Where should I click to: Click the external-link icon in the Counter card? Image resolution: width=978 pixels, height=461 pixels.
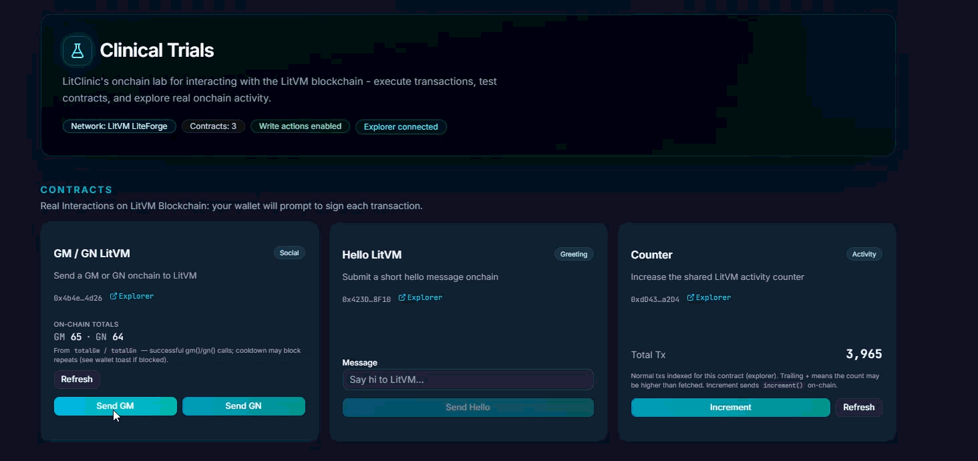coord(691,297)
